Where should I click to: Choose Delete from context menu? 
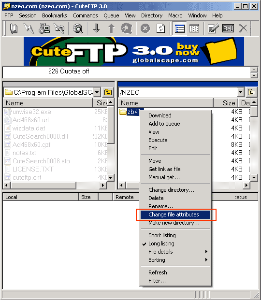pyautogui.click(x=175, y=198)
